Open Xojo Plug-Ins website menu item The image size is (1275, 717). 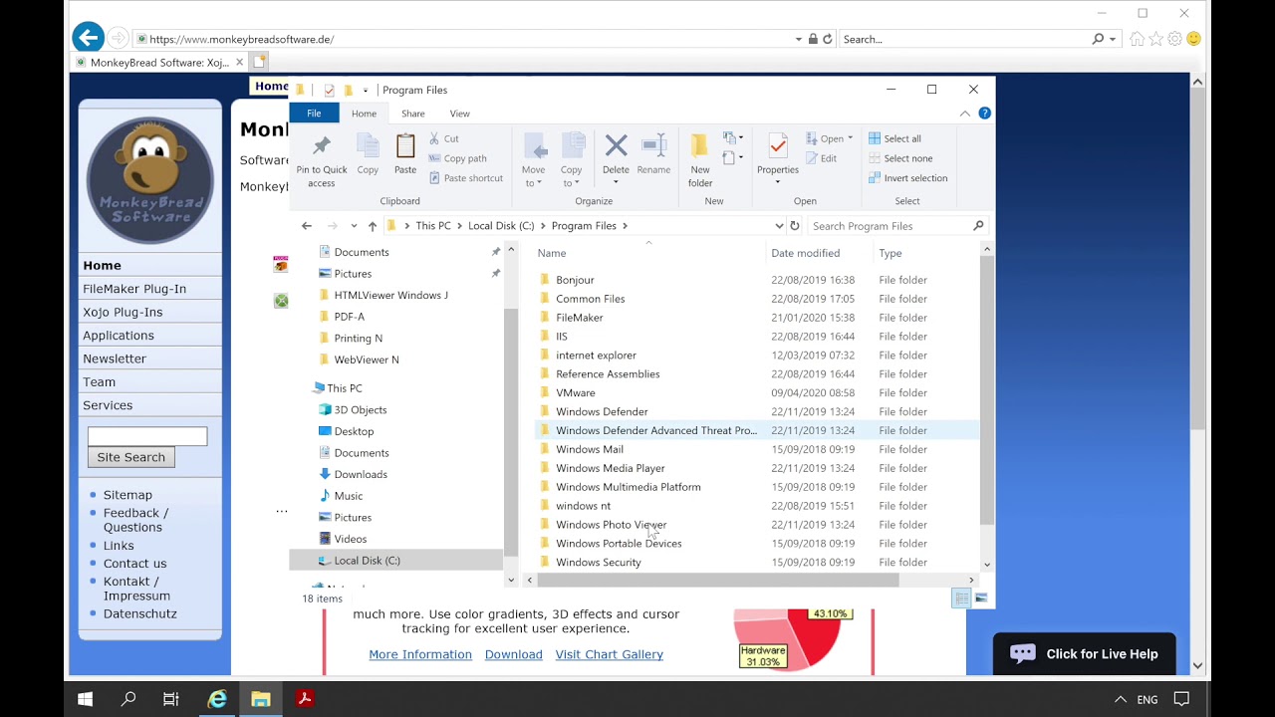coord(123,312)
